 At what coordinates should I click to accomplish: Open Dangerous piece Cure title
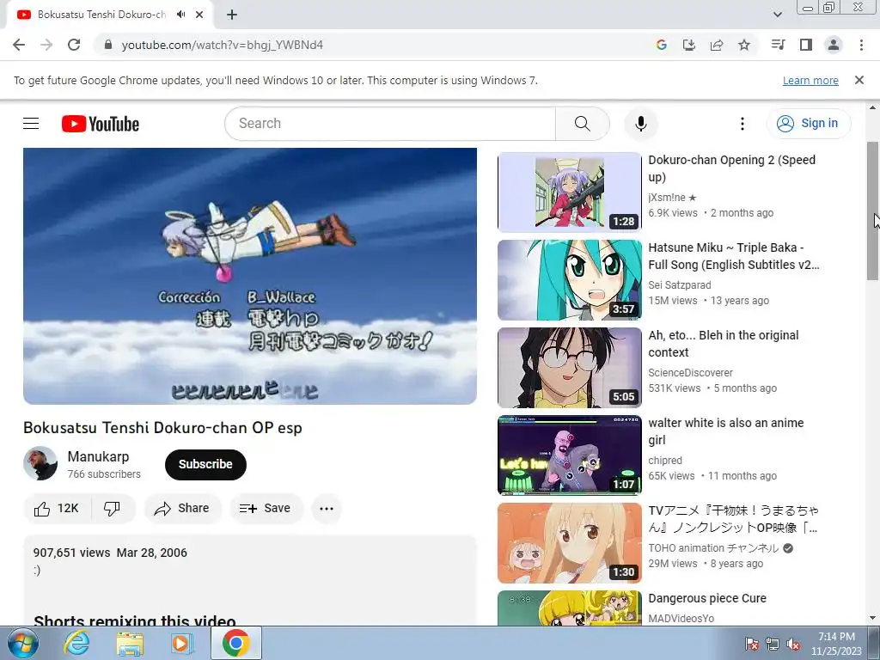click(707, 598)
